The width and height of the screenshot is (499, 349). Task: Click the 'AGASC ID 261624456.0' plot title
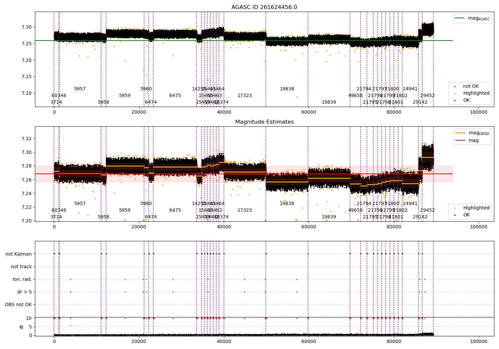264,7
